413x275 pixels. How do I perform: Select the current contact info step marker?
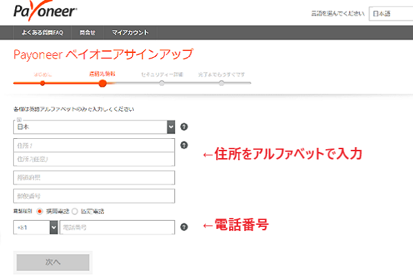click(103, 83)
